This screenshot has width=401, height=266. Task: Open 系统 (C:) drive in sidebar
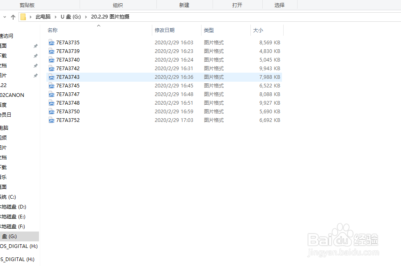(x=8, y=197)
